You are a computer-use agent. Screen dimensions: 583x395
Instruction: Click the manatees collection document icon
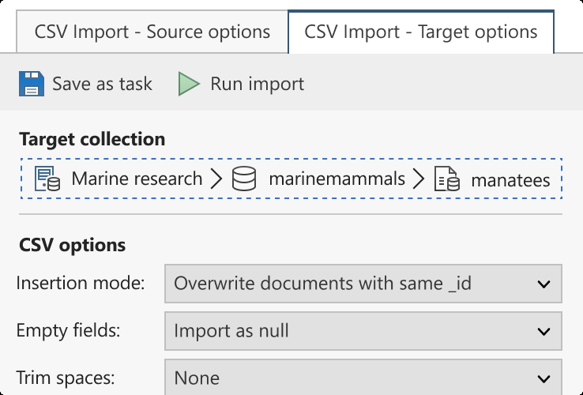pos(447,179)
